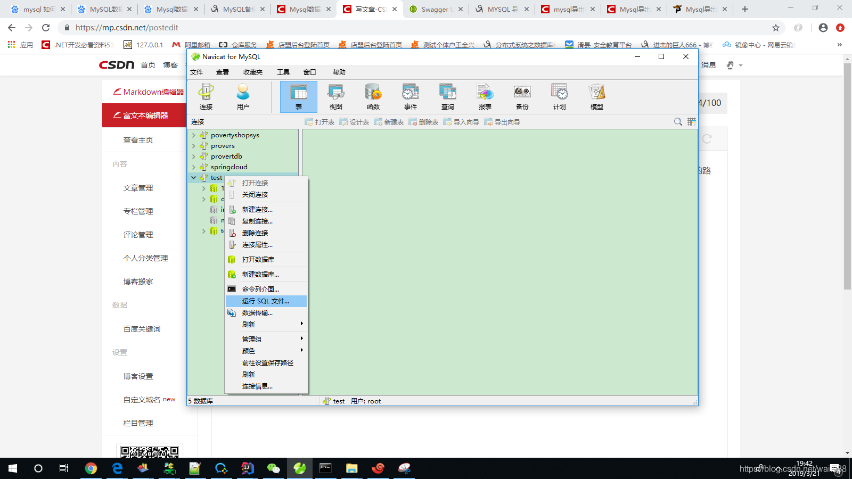Click 打开表 in object toolbar
The width and height of the screenshot is (852, 479).
tap(319, 122)
